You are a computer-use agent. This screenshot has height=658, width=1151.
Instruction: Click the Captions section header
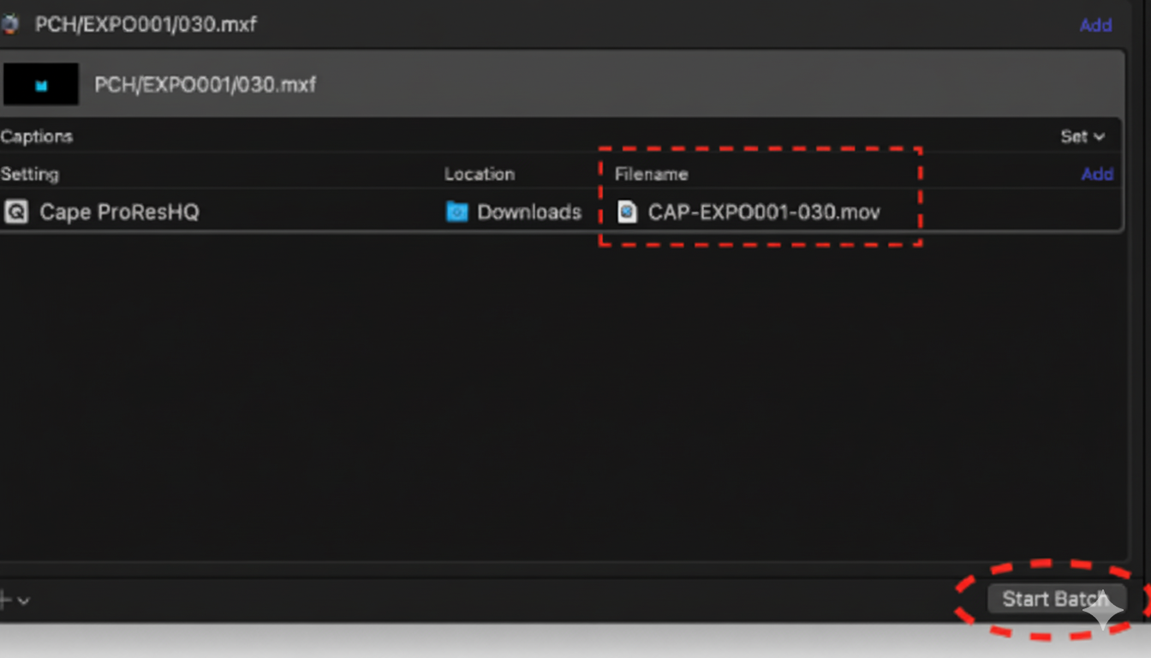click(37, 136)
